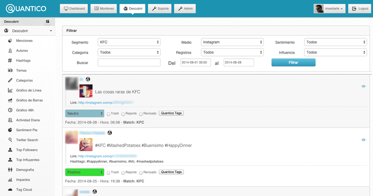
Task: Click the Top Followers person icon
Action: tap(10, 150)
